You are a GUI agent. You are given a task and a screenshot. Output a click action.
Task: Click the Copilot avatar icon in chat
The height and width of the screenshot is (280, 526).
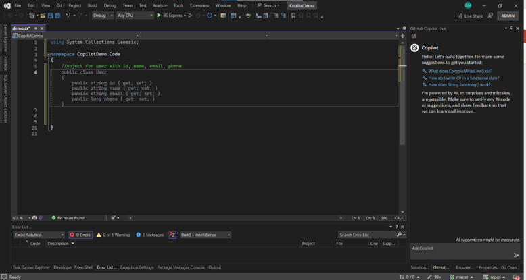tap(414, 47)
